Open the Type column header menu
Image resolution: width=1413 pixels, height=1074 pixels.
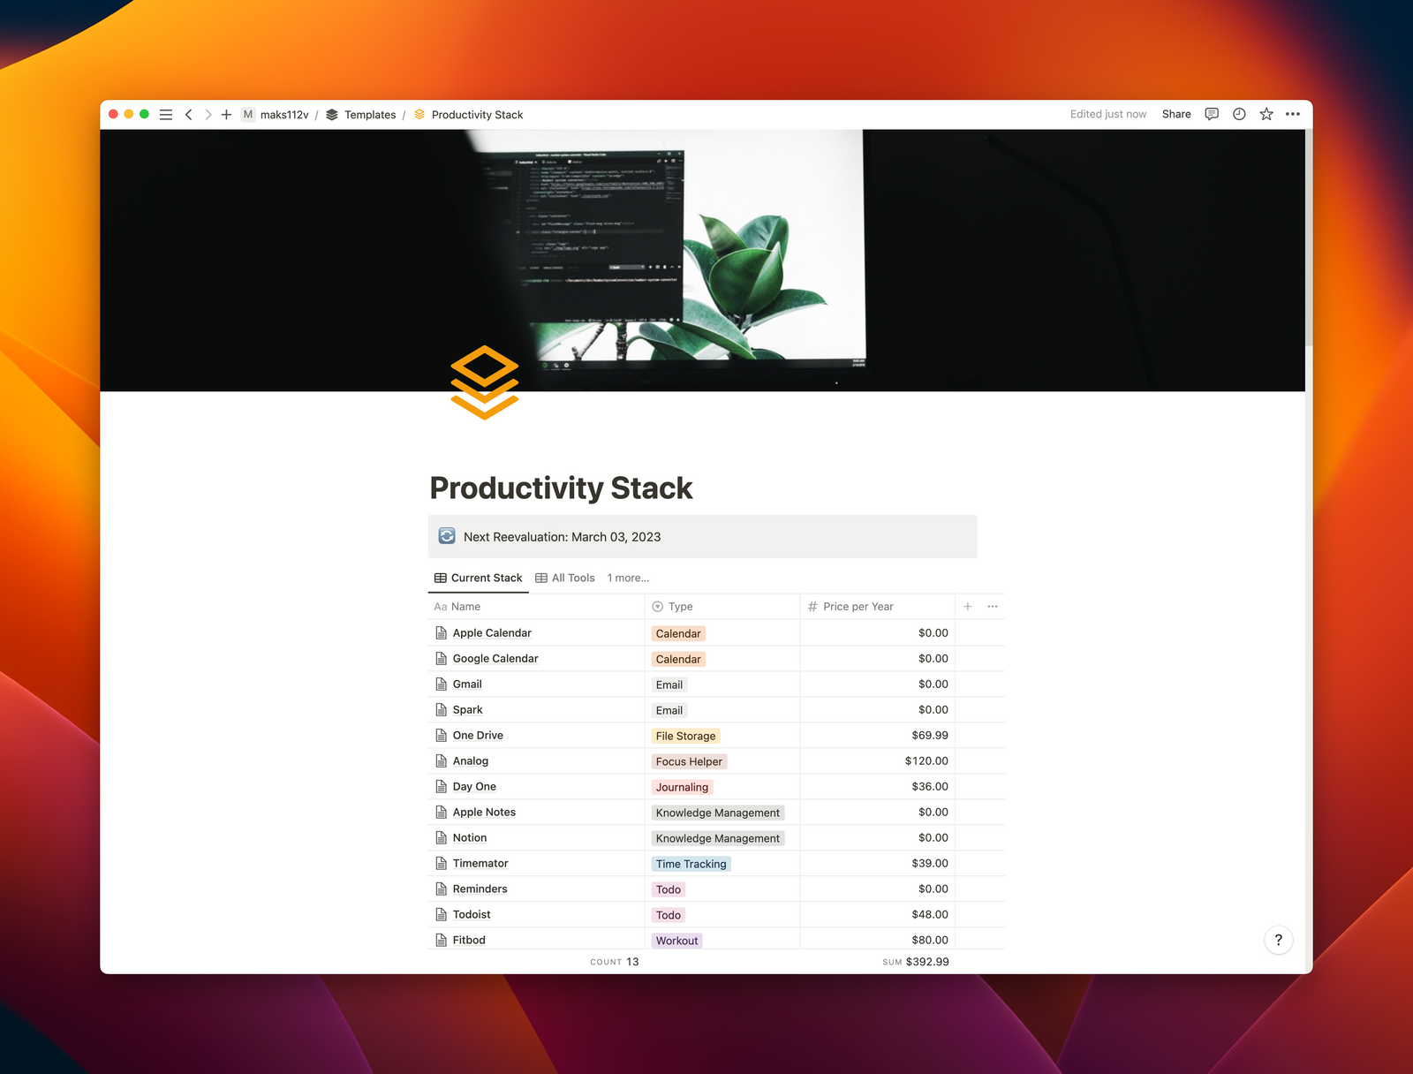[x=722, y=606]
